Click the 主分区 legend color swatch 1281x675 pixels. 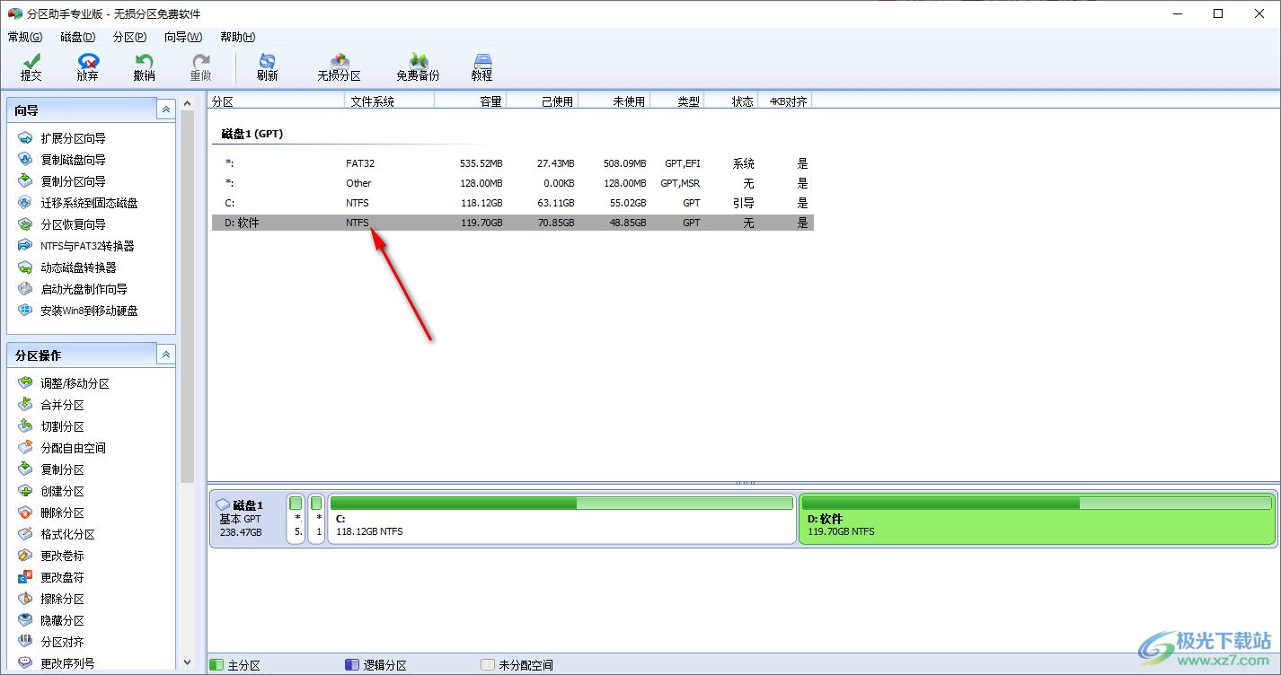(216, 665)
